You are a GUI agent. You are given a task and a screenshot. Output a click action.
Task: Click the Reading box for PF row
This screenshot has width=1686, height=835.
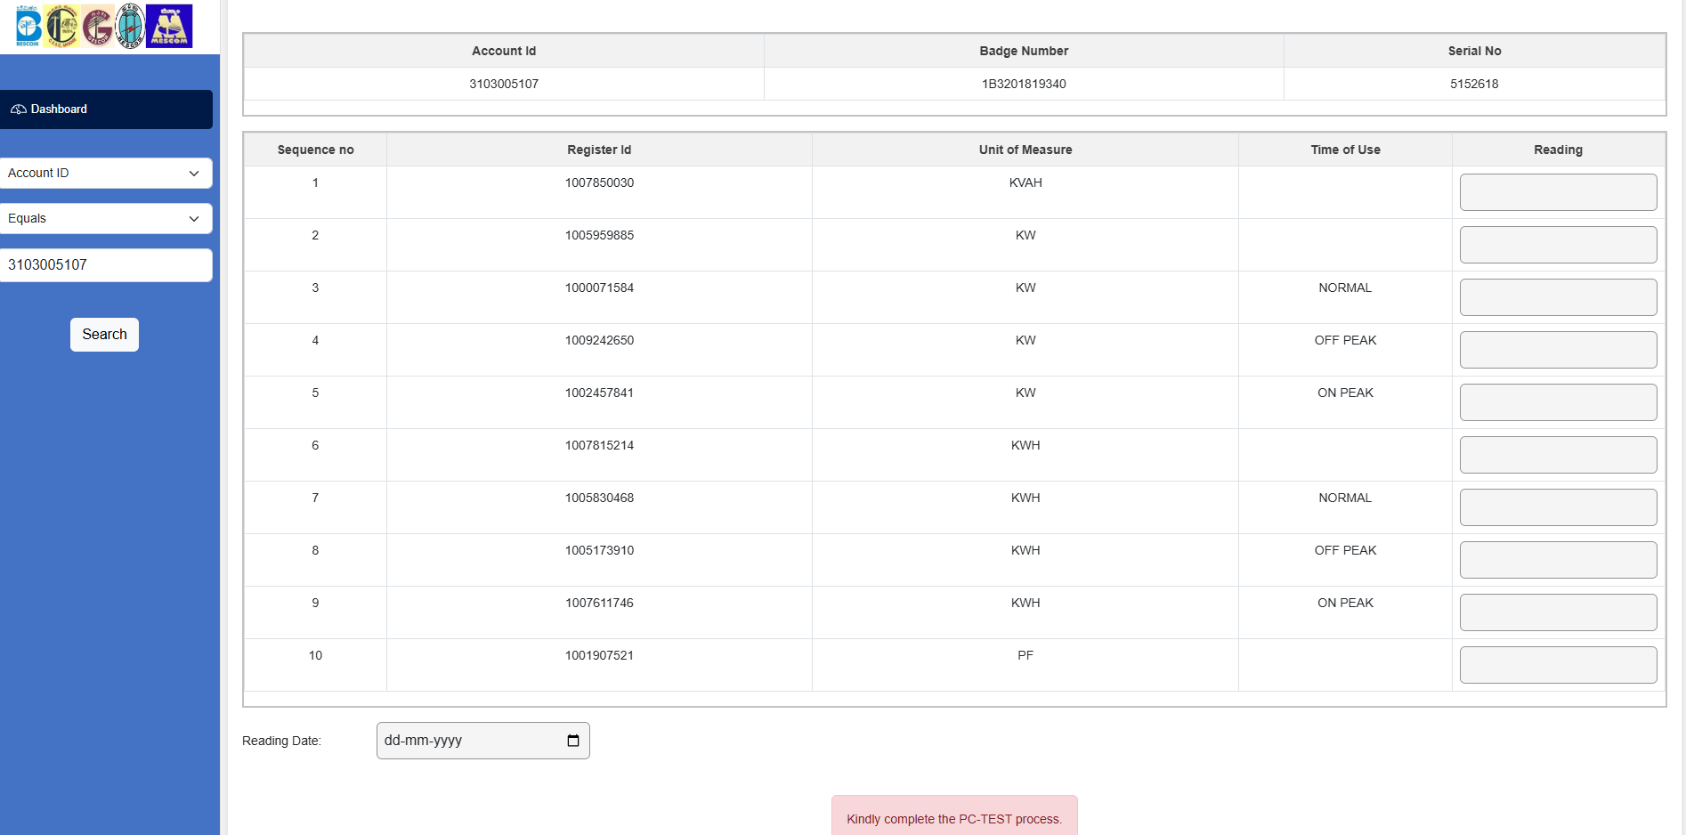coord(1558,665)
